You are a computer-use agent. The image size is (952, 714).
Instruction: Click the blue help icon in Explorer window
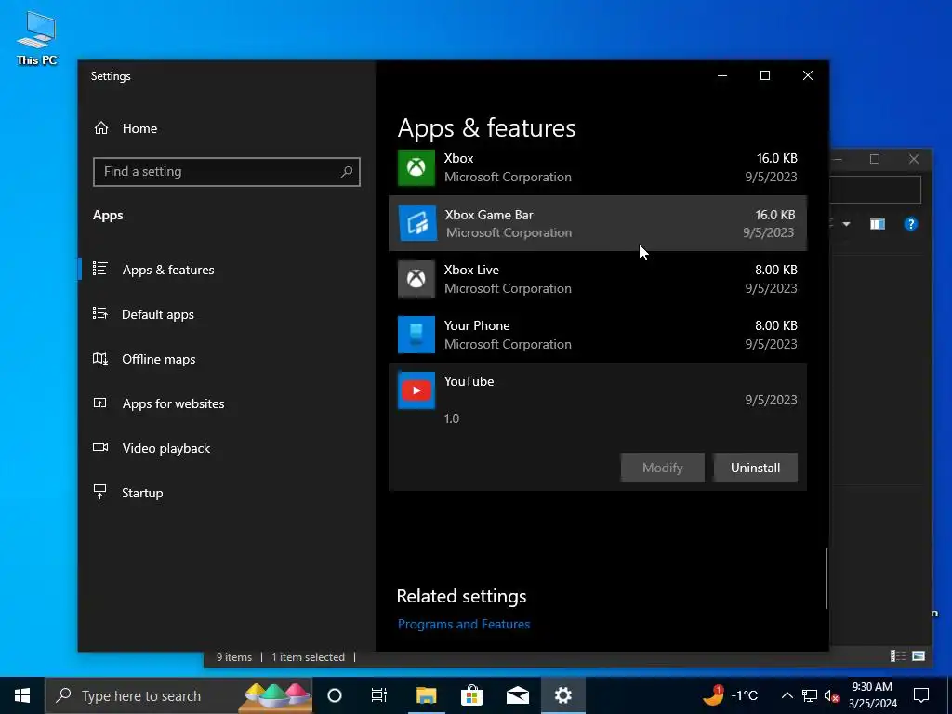pyautogui.click(x=911, y=224)
